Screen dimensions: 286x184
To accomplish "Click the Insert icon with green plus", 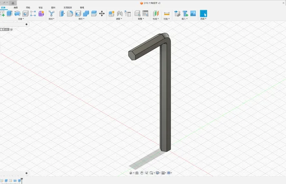I will (x=185, y=14).
